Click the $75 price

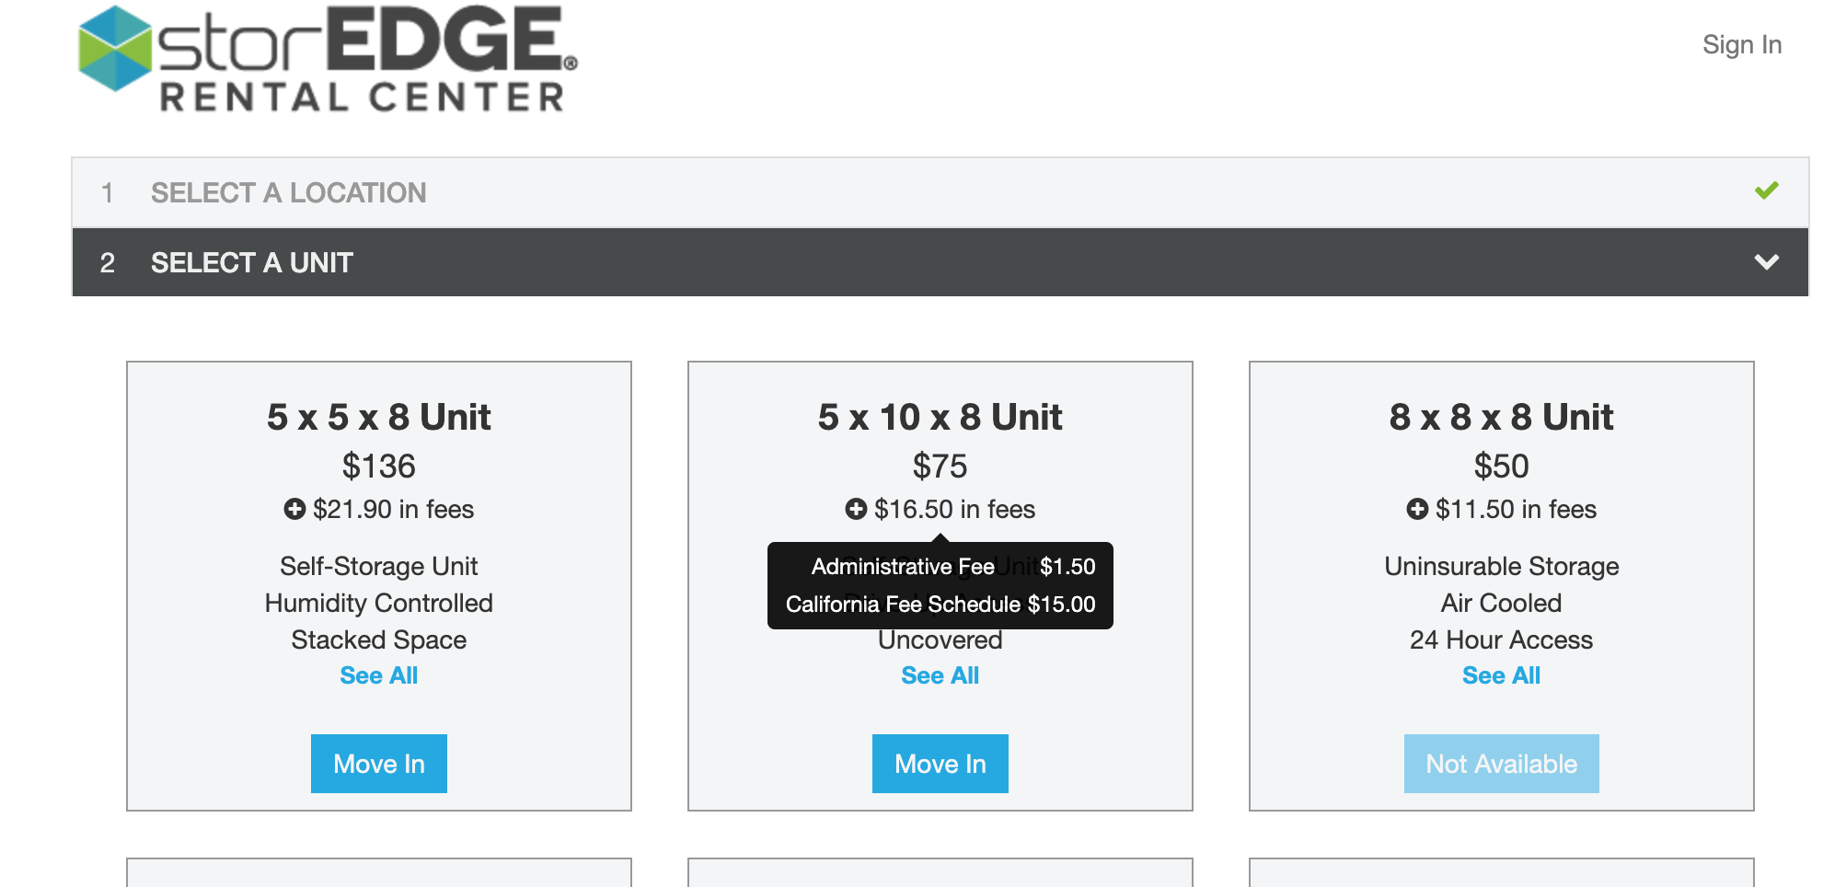pyautogui.click(x=940, y=467)
